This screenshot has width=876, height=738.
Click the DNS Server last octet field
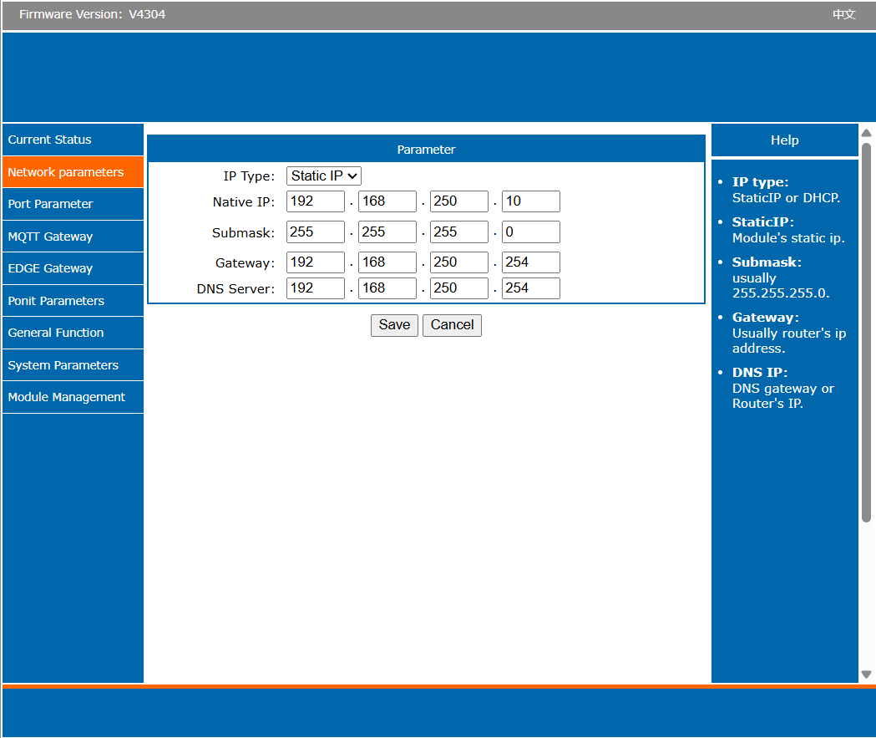(530, 288)
